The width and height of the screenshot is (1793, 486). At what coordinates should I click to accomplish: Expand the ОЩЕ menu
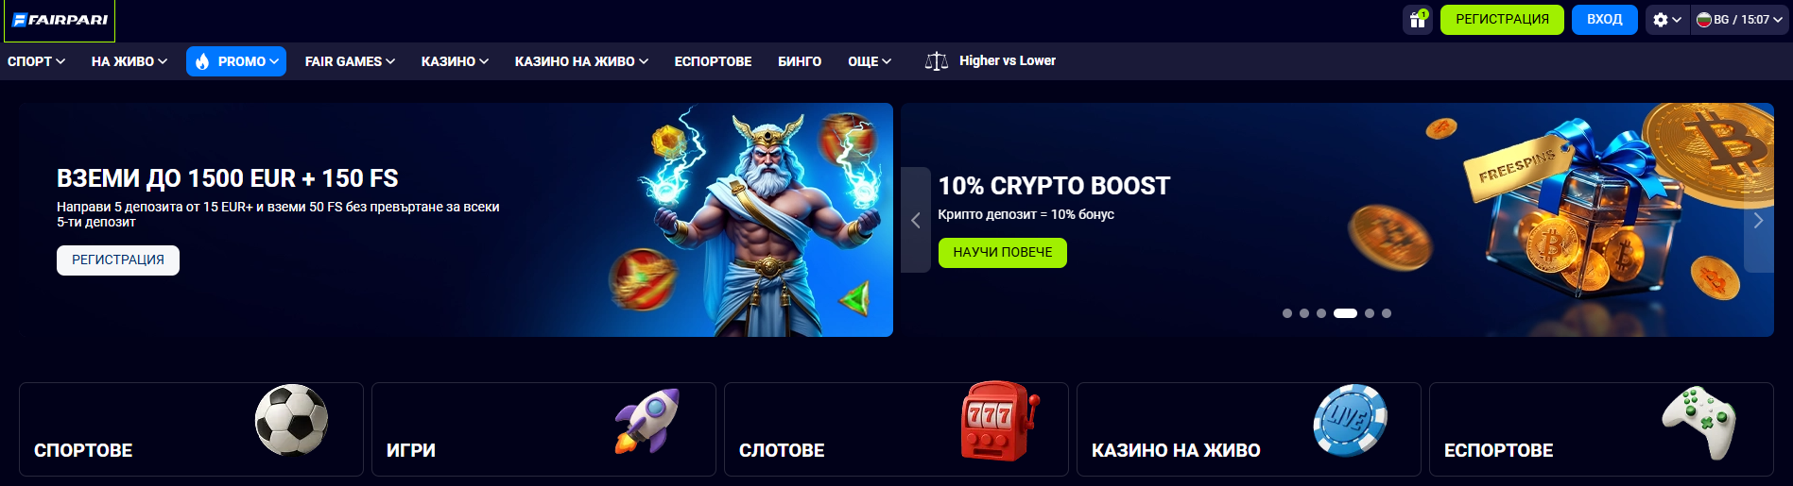click(x=870, y=61)
